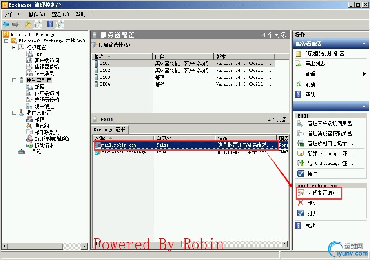Toggle the action pane toolbar icon
This screenshot has height=260, width=370.
pyautogui.click(x=60, y=24)
